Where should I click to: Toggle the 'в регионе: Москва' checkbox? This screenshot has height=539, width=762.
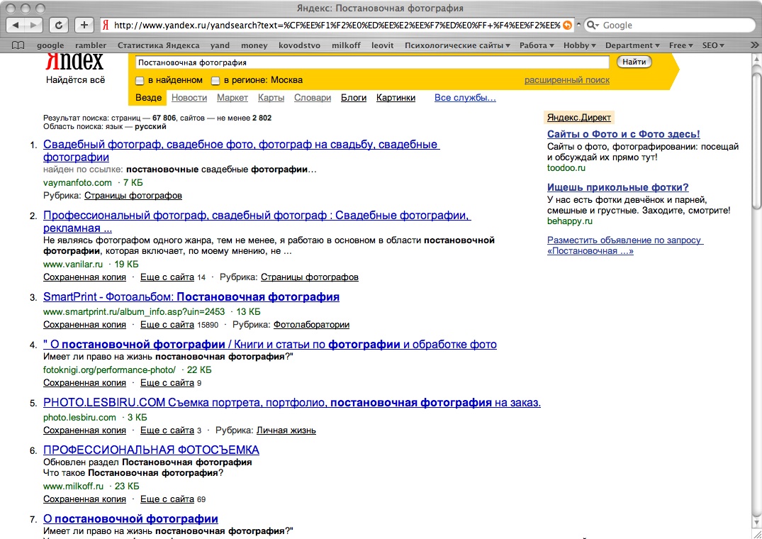click(216, 80)
